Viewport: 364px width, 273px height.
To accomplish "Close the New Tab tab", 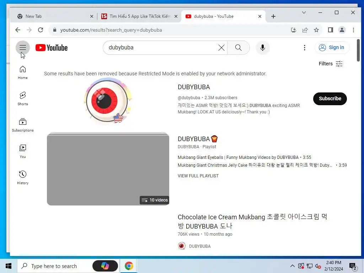I will 91,16.
